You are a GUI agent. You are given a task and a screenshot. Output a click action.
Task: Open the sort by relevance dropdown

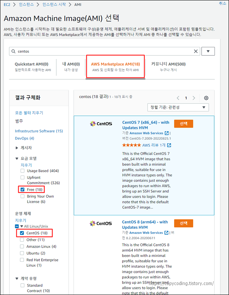coord(178,107)
